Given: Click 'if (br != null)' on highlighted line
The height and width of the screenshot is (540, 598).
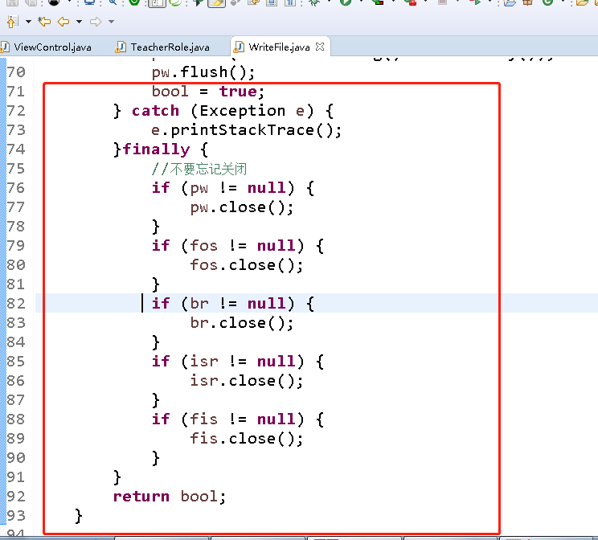Looking at the screenshot, I should point(233,304).
